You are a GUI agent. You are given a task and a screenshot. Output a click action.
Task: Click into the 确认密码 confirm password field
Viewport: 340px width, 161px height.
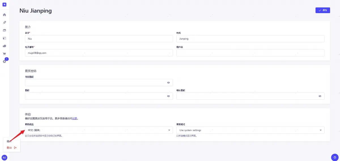(x=250, y=96)
